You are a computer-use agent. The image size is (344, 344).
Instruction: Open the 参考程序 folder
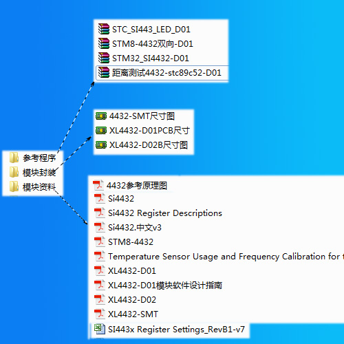point(32,158)
